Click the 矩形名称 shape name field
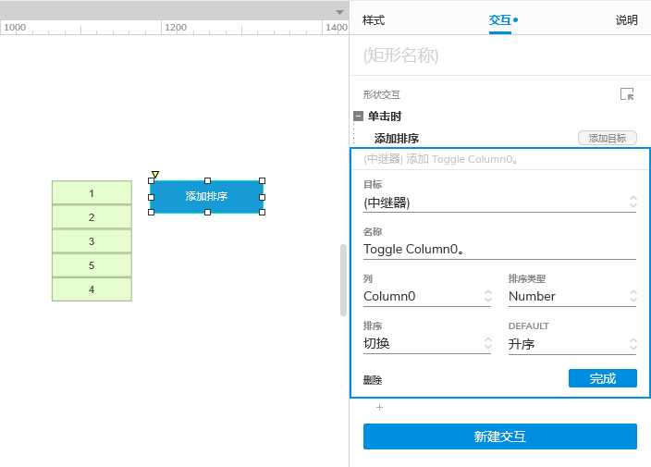The height and width of the screenshot is (467, 651). point(499,56)
